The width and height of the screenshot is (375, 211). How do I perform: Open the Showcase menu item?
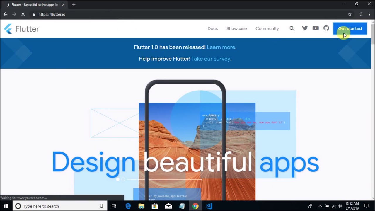pos(236,28)
